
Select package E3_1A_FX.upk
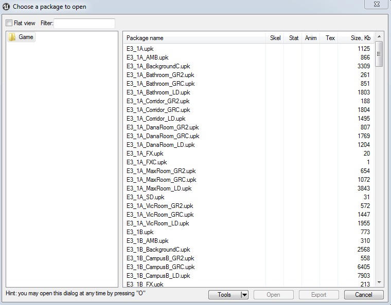248,154
